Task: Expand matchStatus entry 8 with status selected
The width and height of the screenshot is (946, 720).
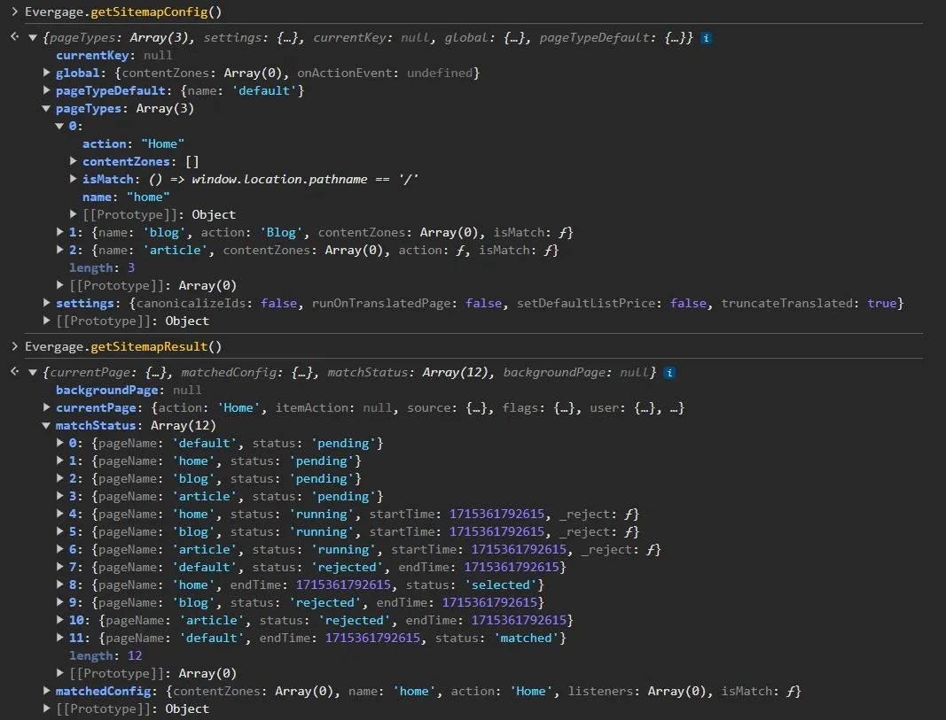Action: 60,585
